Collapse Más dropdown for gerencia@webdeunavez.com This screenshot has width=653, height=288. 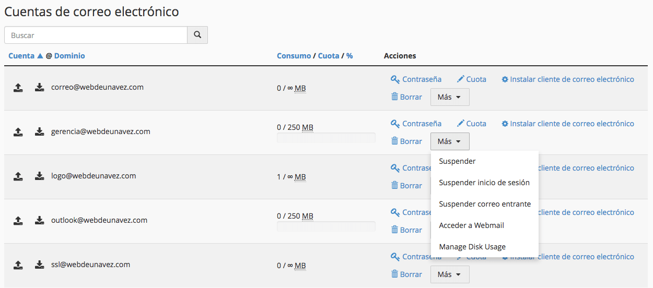click(x=450, y=141)
